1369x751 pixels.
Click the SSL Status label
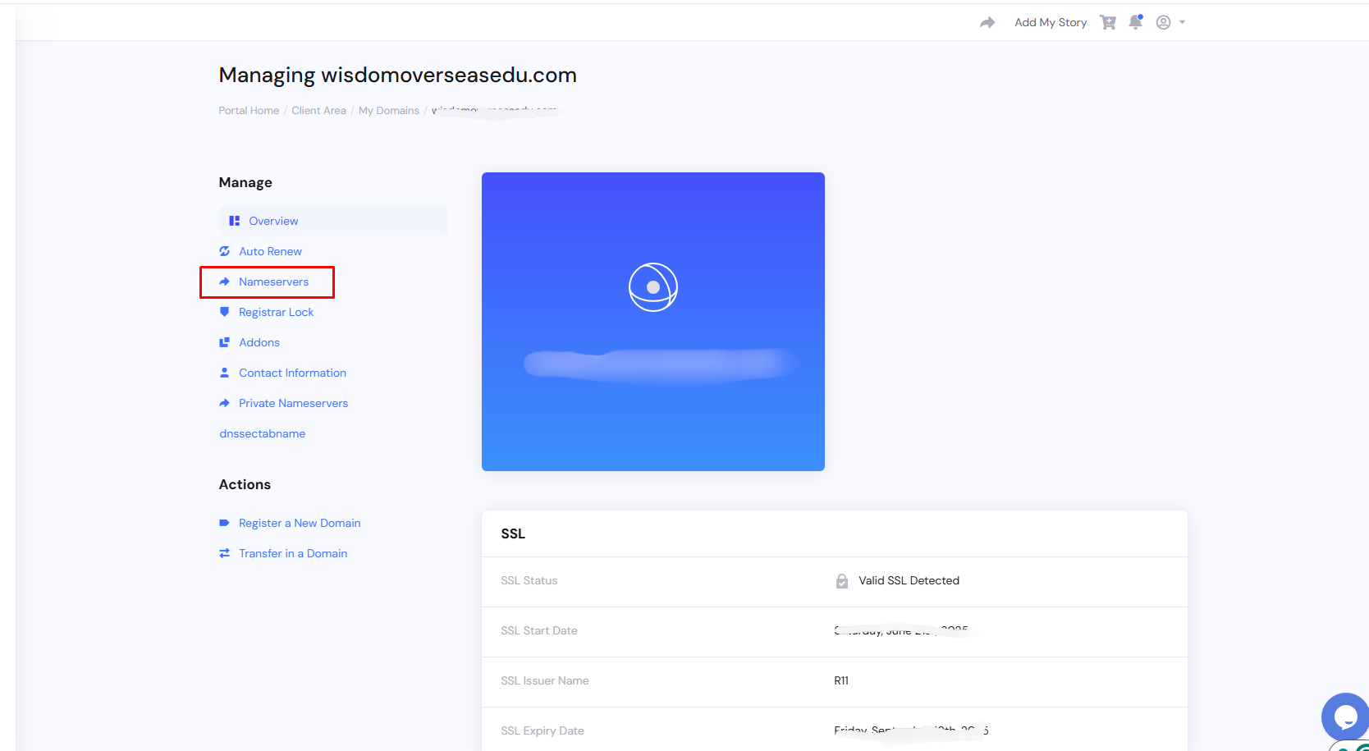pos(529,580)
